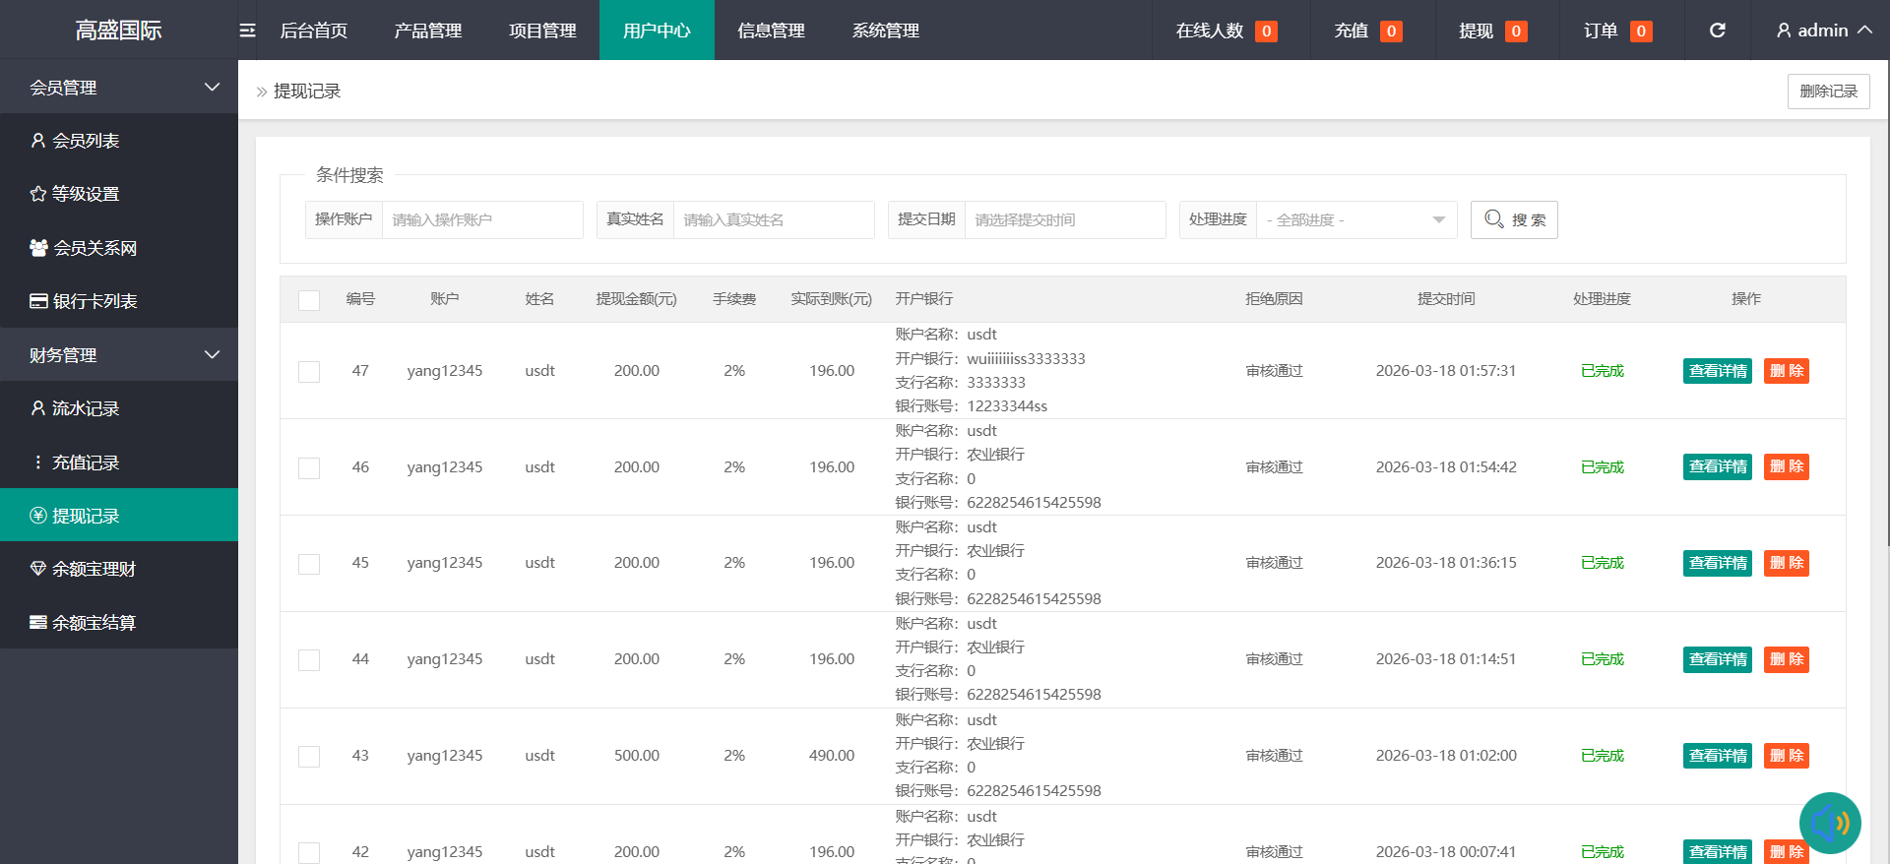Open 等级设置 star icon item
1890x864 pixels.
(38, 194)
